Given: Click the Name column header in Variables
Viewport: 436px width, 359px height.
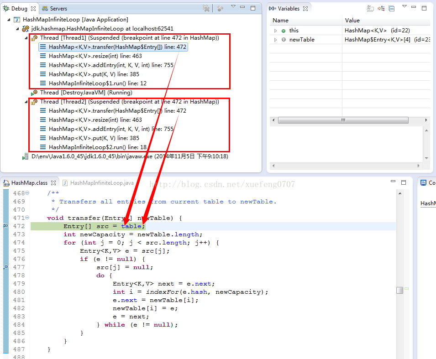Looking at the screenshot, I should click(306, 21).
